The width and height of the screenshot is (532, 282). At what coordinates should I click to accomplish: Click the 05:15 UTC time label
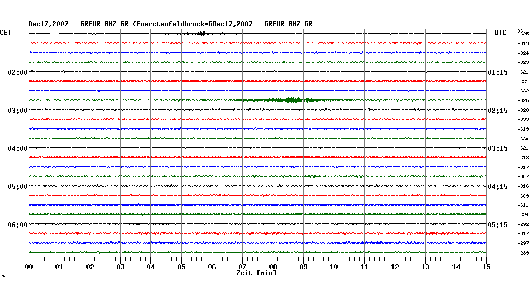tap(498, 225)
